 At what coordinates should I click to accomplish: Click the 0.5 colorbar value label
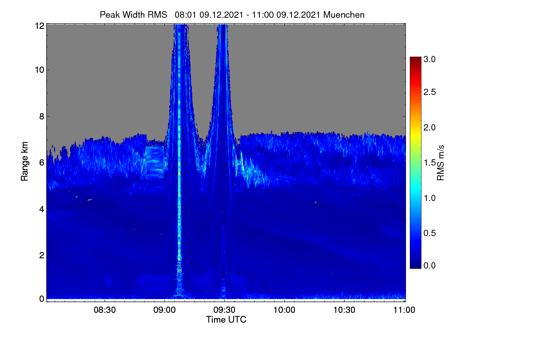430,233
